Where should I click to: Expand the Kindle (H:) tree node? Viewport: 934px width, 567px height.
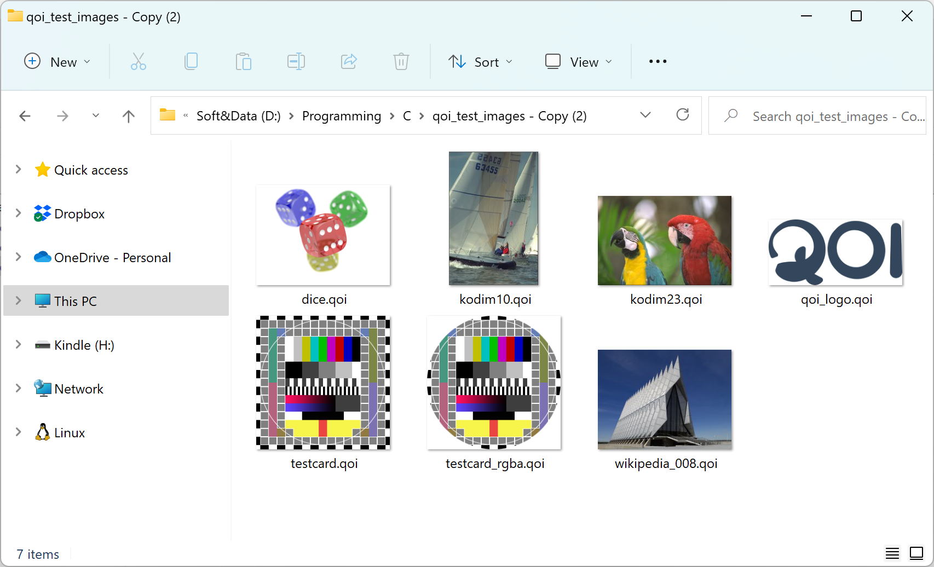point(18,344)
